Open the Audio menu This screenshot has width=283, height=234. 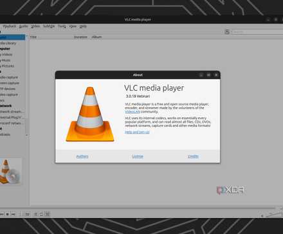point(23,26)
